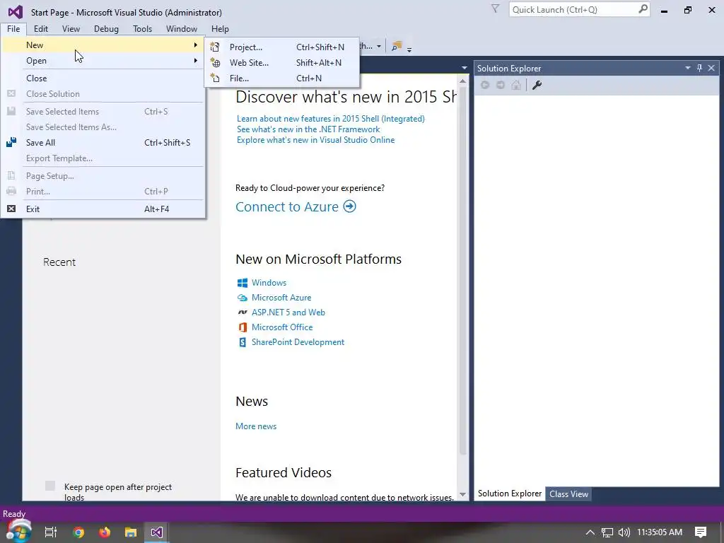Open See what's new in .NET Framework link
The width and height of the screenshot is (724, 543).
point(308,129)
